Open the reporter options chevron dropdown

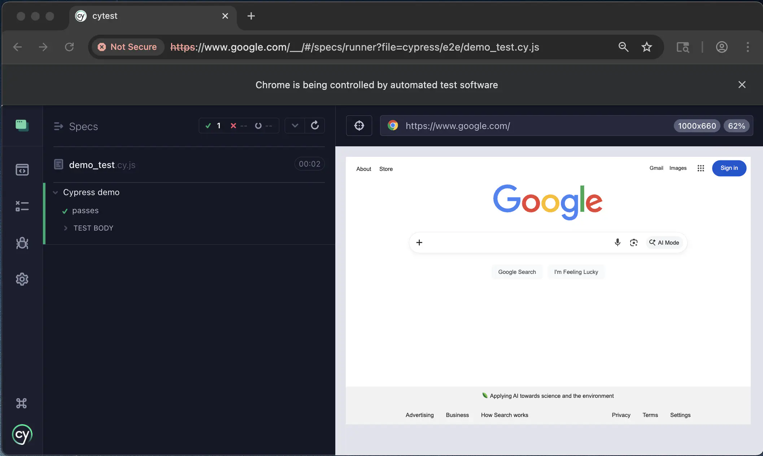[x=295, y=125]
